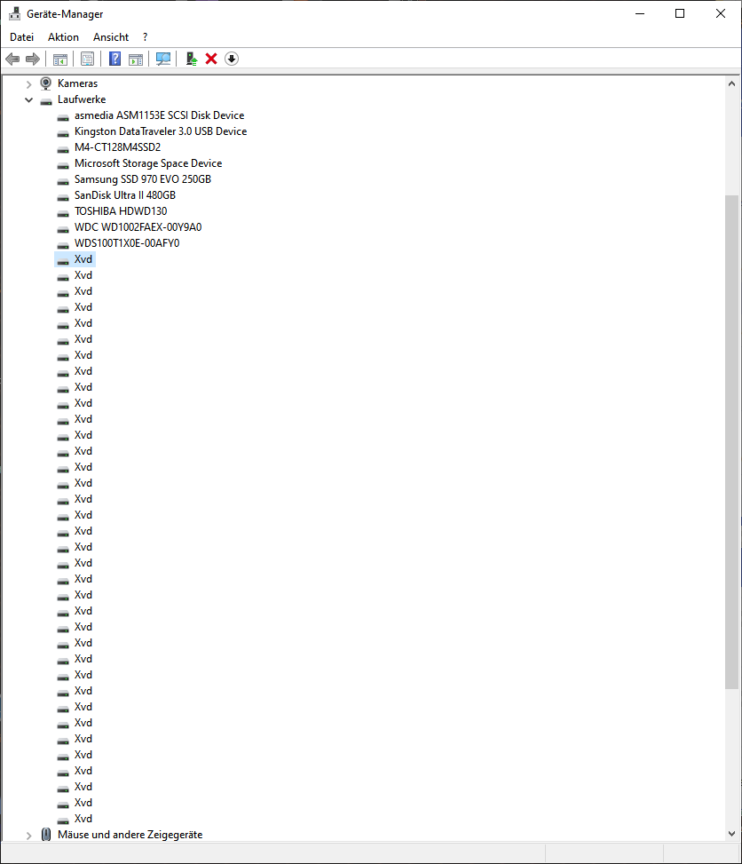Select Samsung SSD 970 EVO 250GB
Viewport: 742px width, 864px height.
(143, 179)
